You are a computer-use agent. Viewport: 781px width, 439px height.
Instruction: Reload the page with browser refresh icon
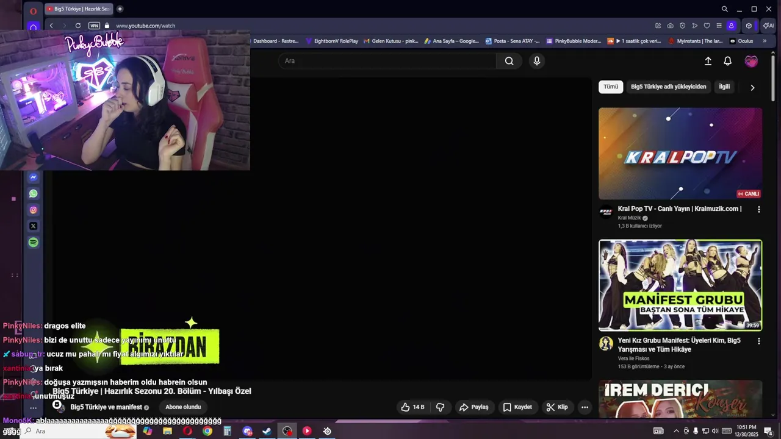(78, 26)
